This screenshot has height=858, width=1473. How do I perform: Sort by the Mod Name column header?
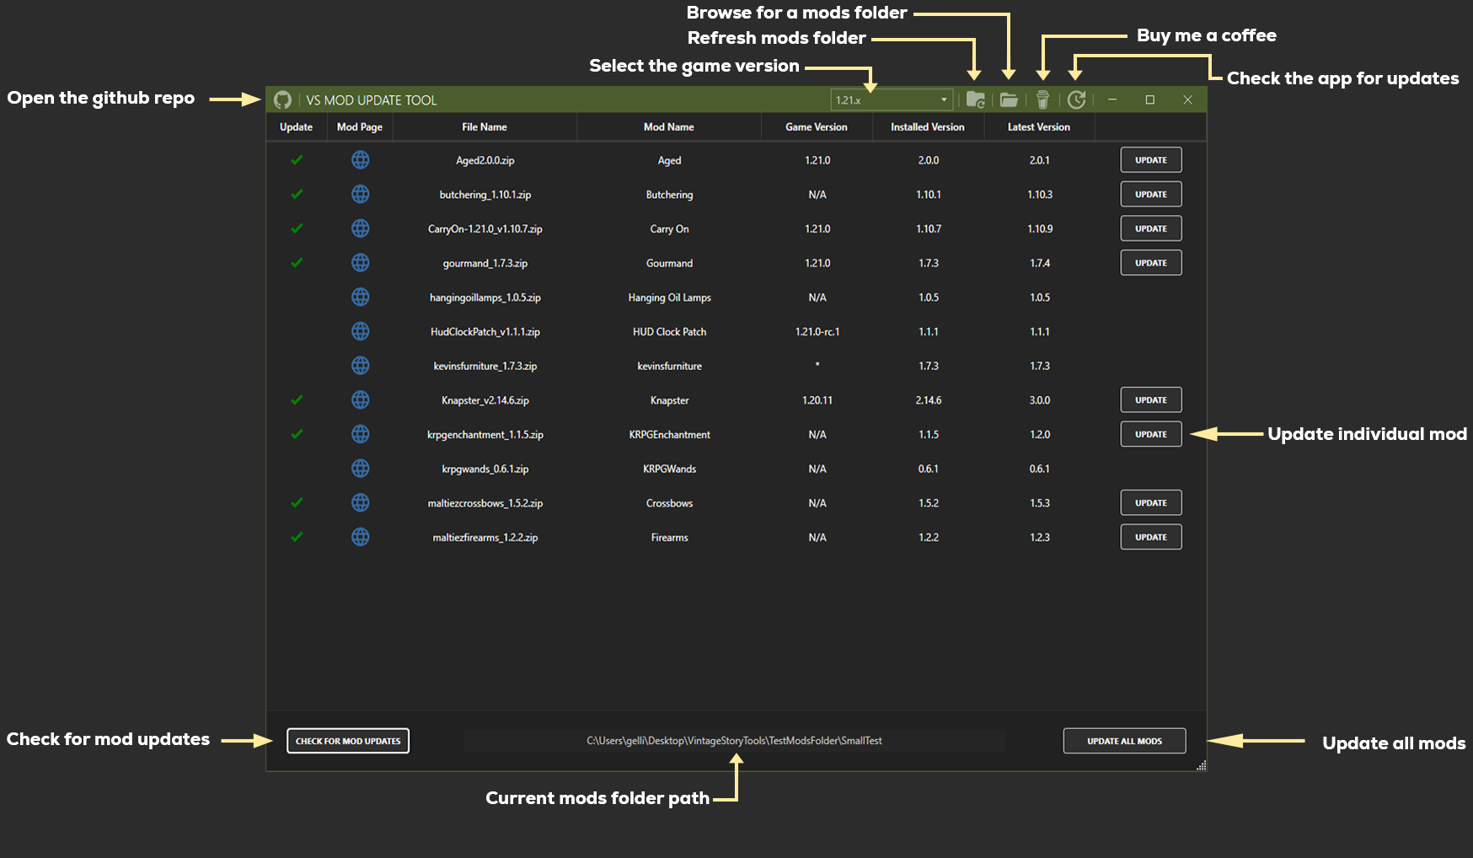point(668,127)
